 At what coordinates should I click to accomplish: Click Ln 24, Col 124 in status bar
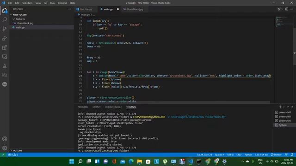coord(204,155)
